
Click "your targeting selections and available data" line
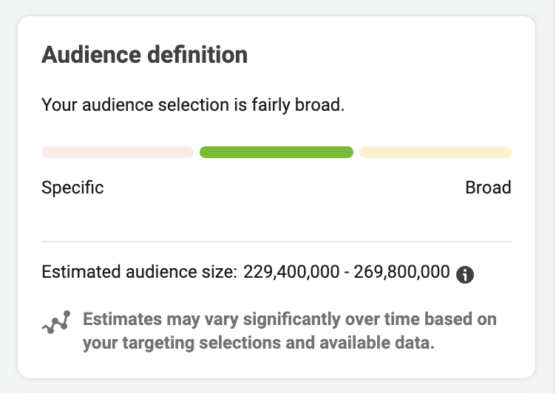(x=257, y=343)
